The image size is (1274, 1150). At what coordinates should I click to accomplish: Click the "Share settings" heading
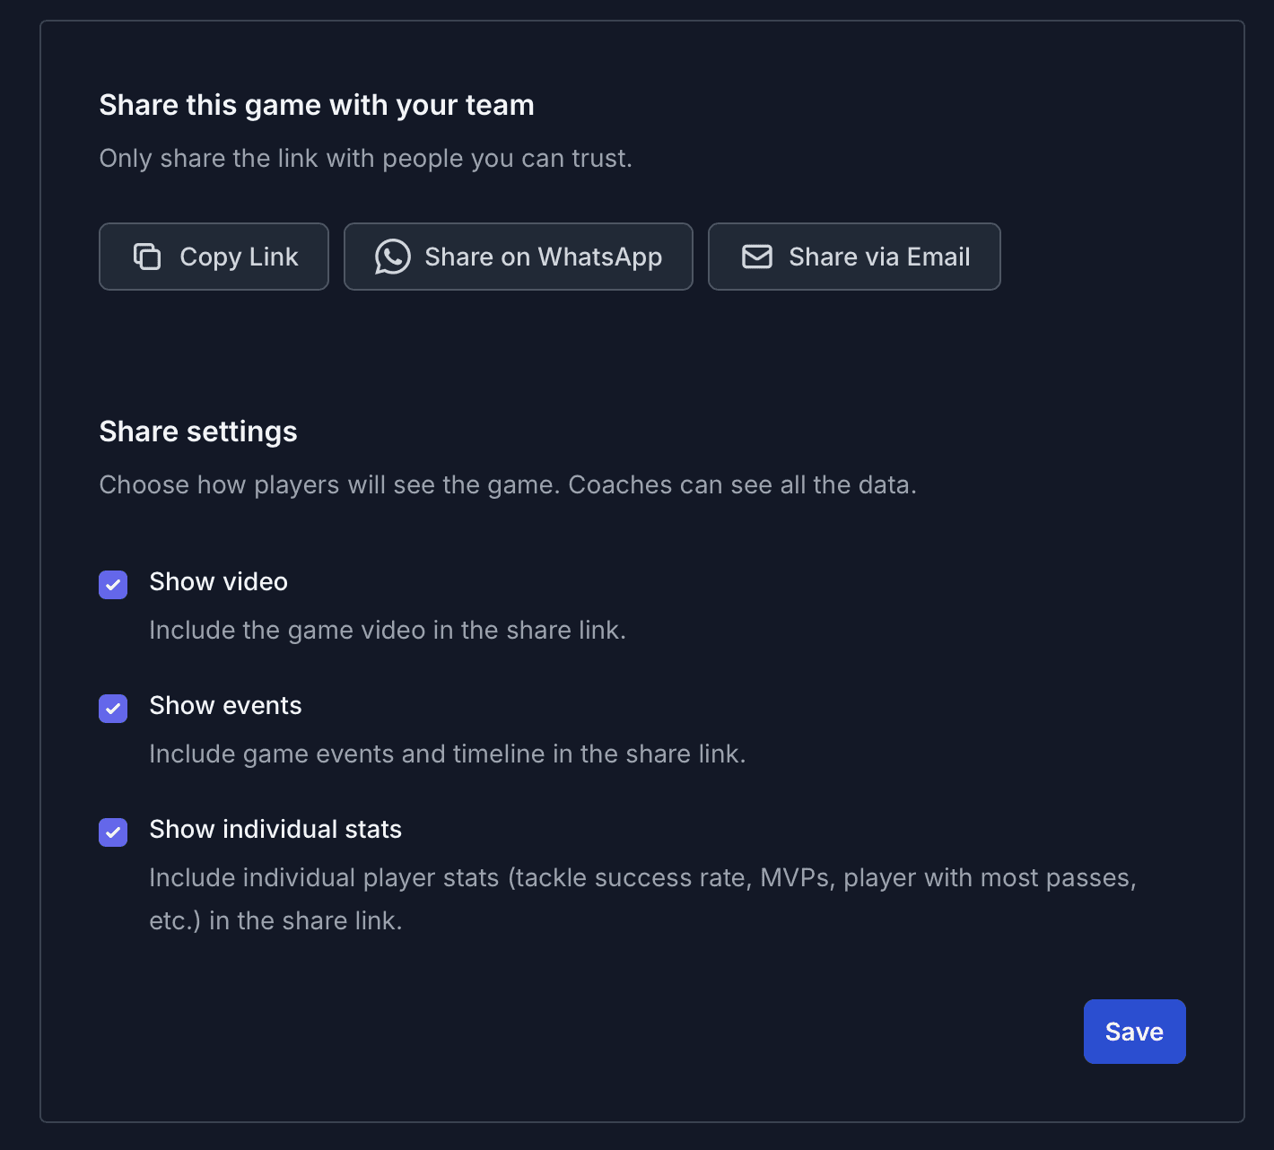point(198,431)
